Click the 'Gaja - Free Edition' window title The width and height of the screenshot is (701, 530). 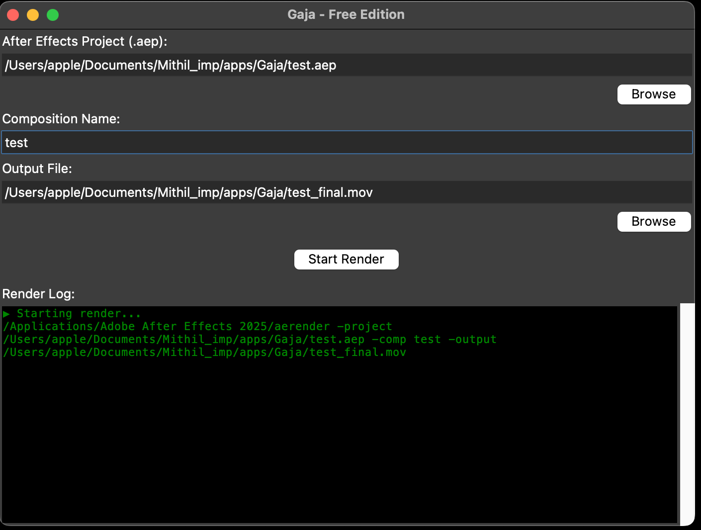(346, 14)
